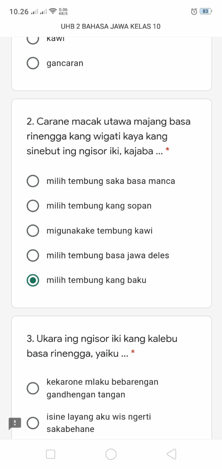This screenshot has height=469, width=222.
Task: Tap the form title "UHB 2 BAHASA JAWA KELAS 10"
Action: click(x=111, y=27)
